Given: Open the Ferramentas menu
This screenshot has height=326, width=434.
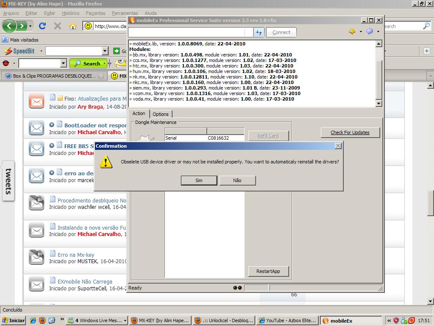Looking at the screenshot, I should [125, 13].
